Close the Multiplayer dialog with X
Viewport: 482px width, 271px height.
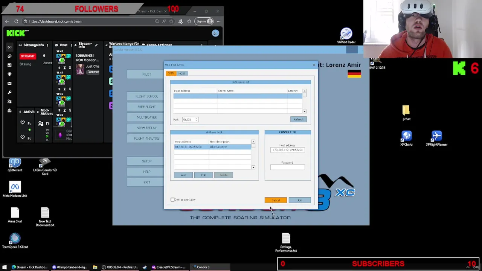tap(314, 65)
